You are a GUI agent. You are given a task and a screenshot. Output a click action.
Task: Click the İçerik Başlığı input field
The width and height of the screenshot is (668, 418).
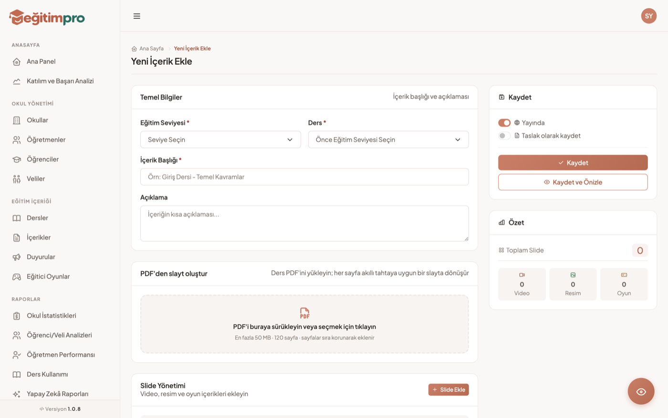[x=304, y=177]
